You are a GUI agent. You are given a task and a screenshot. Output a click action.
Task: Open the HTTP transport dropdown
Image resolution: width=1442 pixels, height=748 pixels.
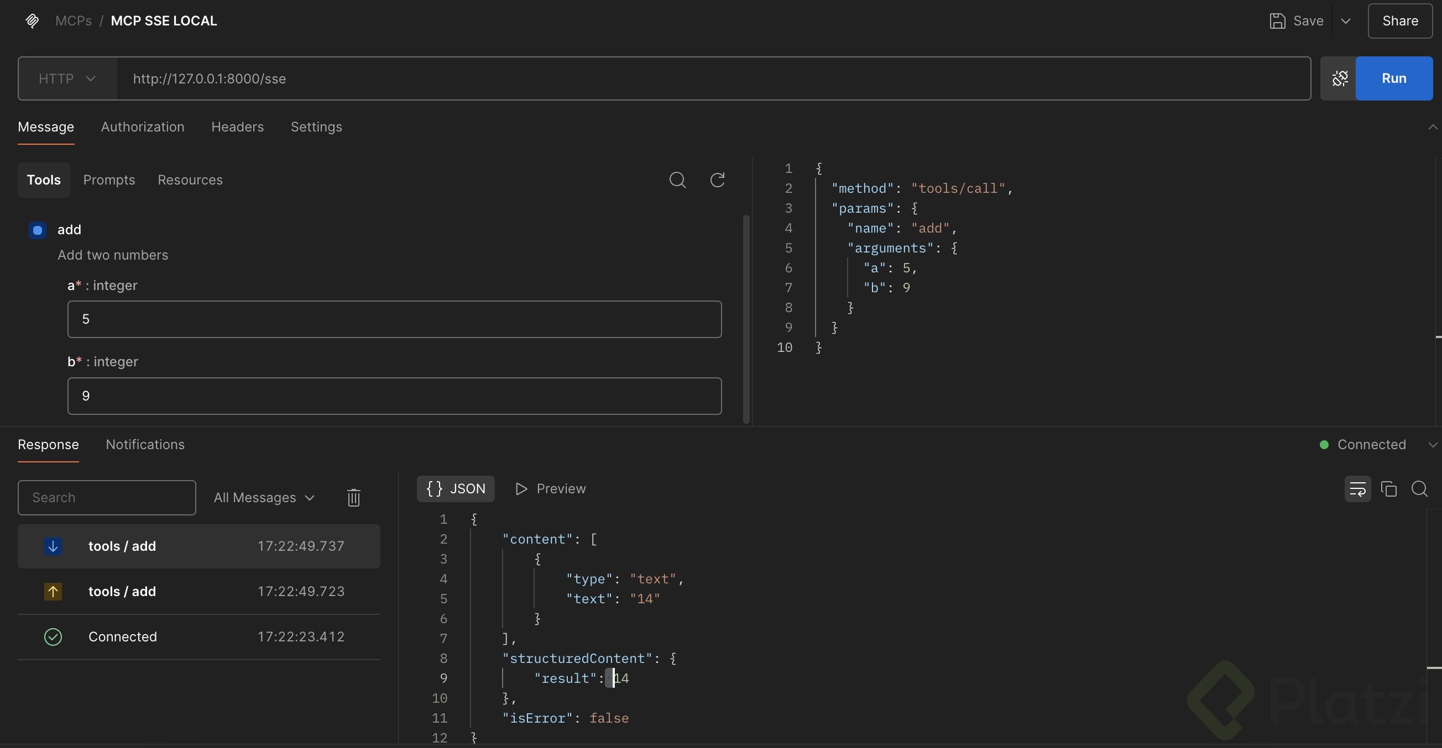(x=67, y=78)
